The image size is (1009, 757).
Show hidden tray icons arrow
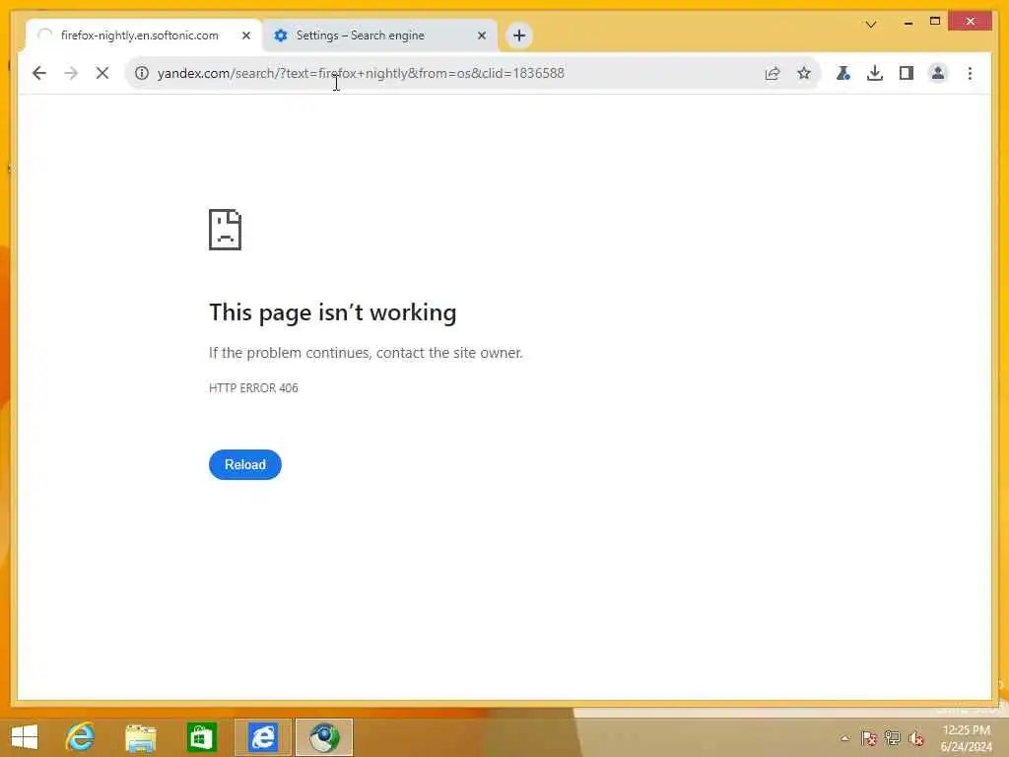(x=844, y=738)
